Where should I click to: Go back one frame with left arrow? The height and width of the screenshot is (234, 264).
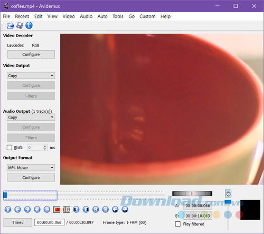click(17, 210)
